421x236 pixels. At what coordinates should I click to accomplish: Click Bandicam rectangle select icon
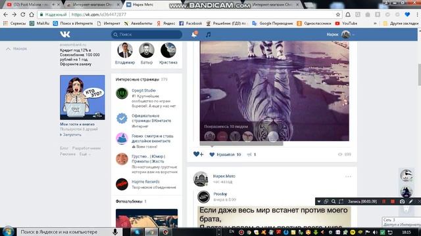[x=341, y=201]
